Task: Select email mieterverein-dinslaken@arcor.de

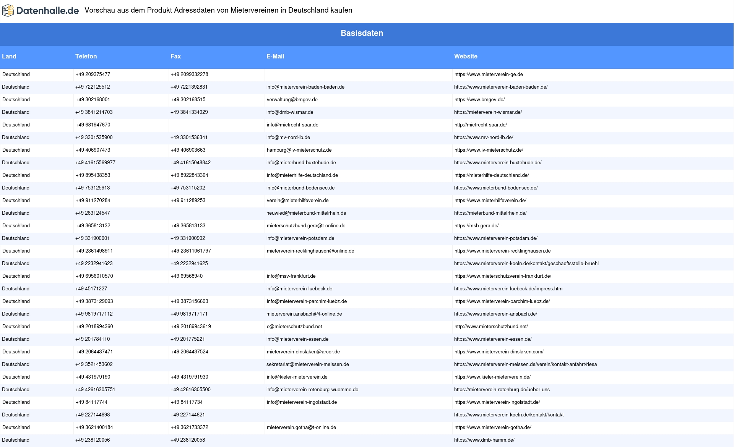Action: 304,352
